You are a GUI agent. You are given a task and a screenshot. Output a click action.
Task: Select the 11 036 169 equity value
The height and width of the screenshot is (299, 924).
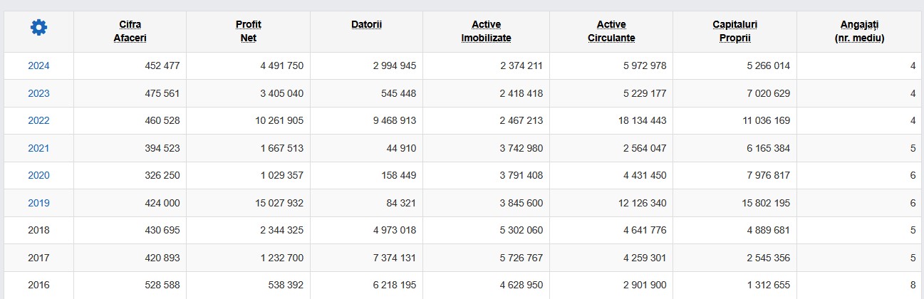pyautogui.click(x=766, y=121)
